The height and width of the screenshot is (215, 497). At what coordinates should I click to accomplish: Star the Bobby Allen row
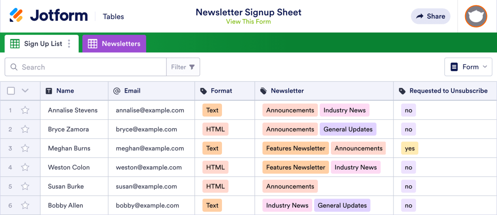point(25,205)
